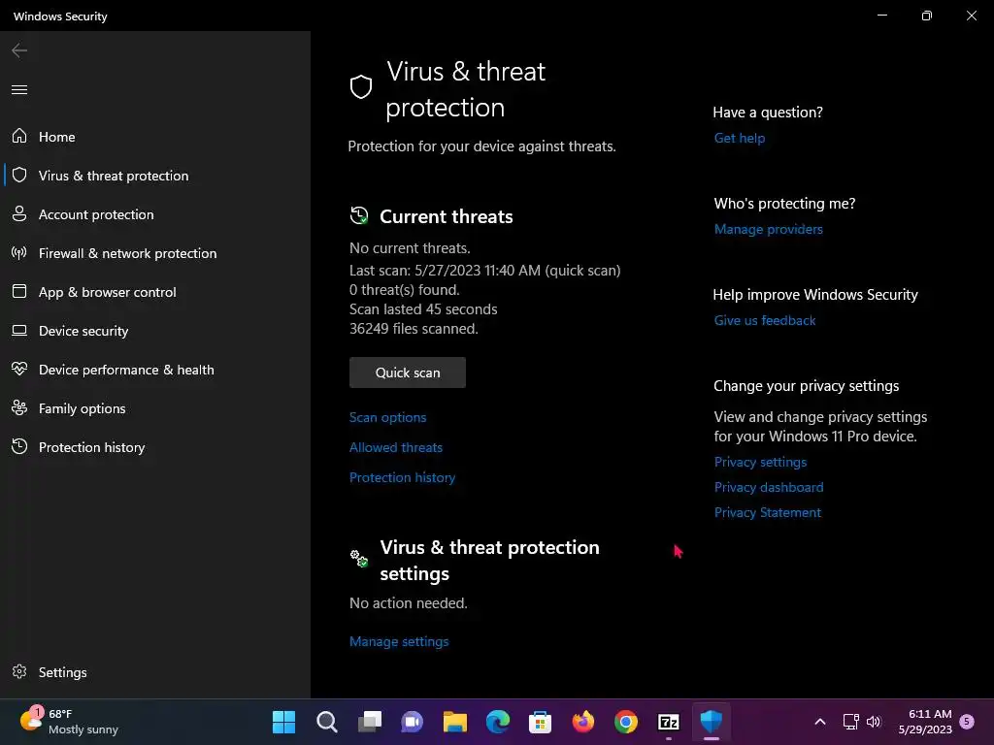Open 7-Zip from taskbar

[669, 722]
